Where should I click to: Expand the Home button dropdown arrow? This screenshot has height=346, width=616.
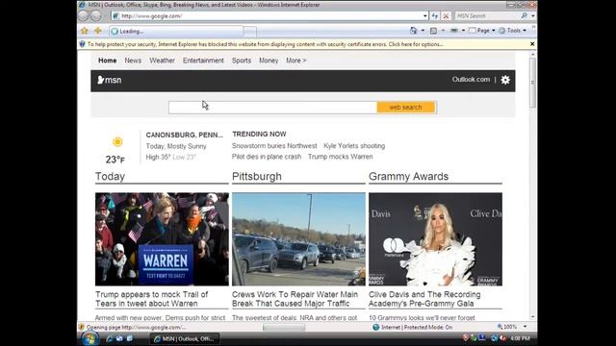point(423,30)
